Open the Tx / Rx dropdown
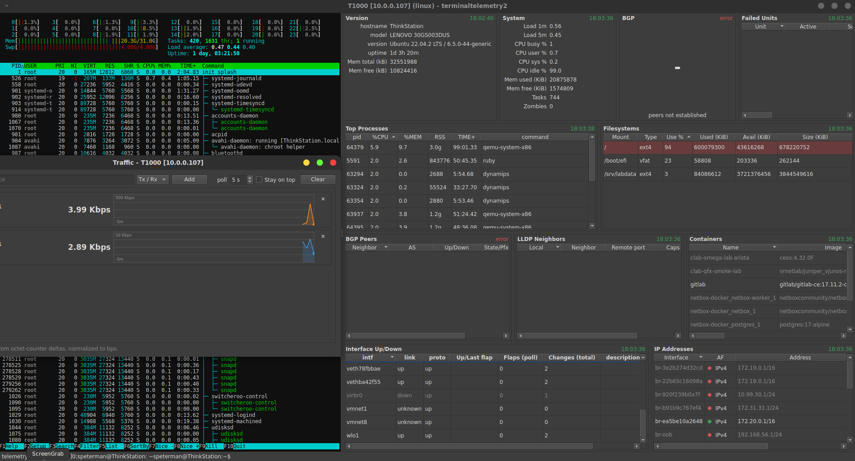The image size is (855, 461). pos(152,180)
